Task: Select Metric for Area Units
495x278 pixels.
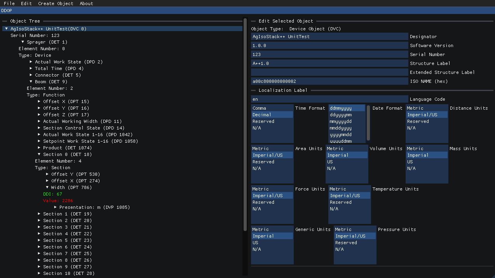Action: (272, 149)
